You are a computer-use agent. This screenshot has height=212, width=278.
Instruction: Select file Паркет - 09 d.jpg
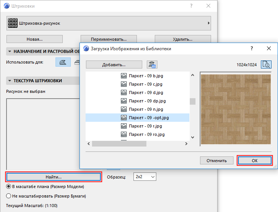click(x=137, y=92)
